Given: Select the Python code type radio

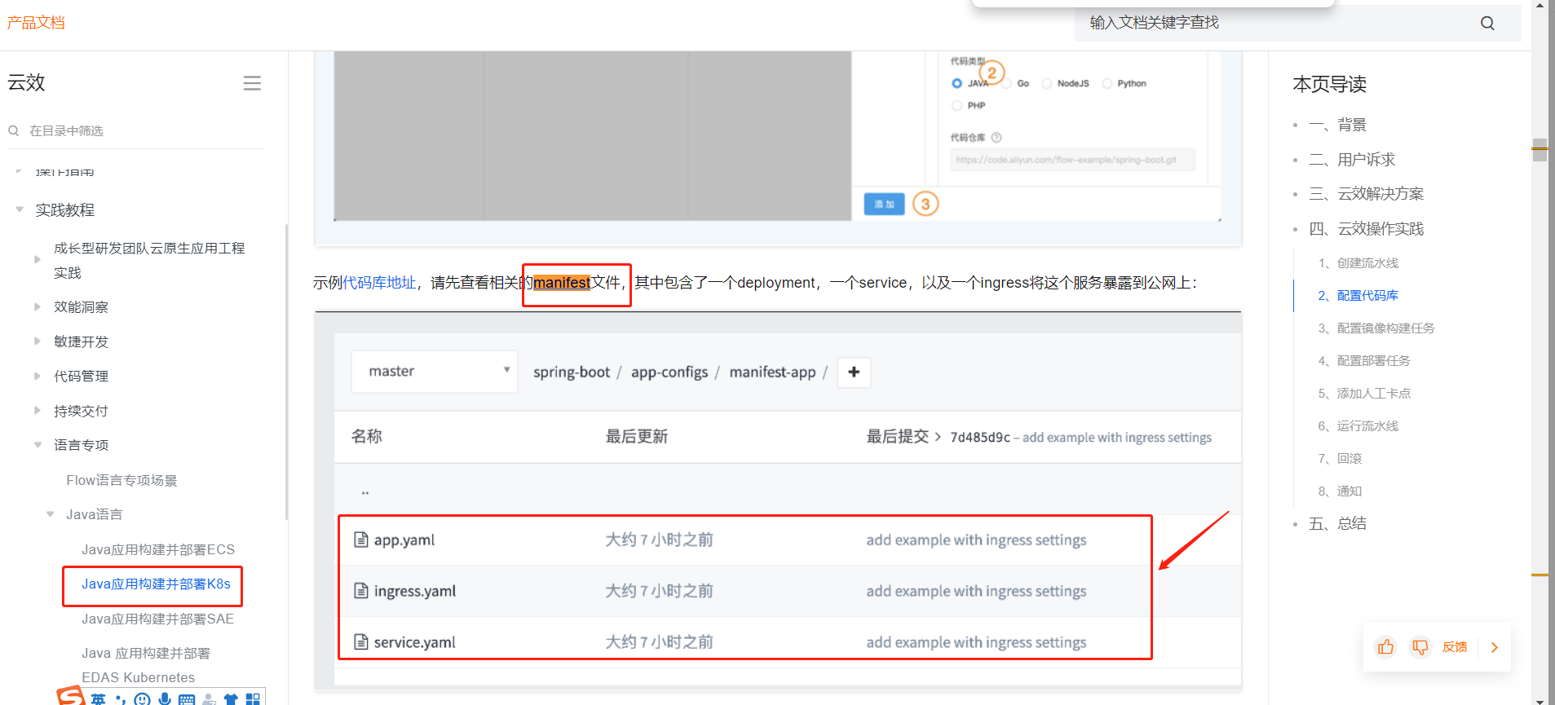Looking at the screenshot, I should [x=1107, y=83].
